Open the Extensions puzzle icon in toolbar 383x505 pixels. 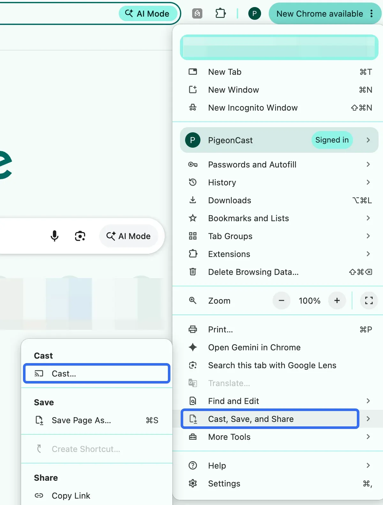(221, 13)
